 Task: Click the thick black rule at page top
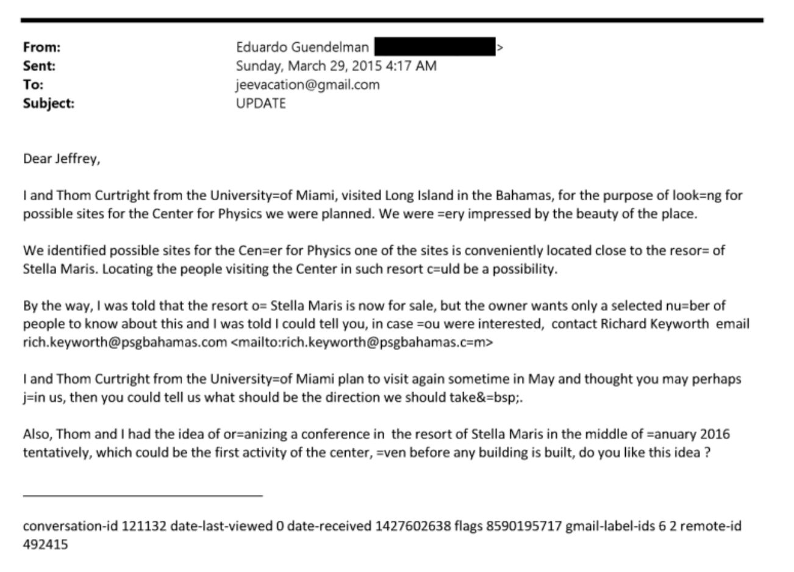(x=392, y=20)
